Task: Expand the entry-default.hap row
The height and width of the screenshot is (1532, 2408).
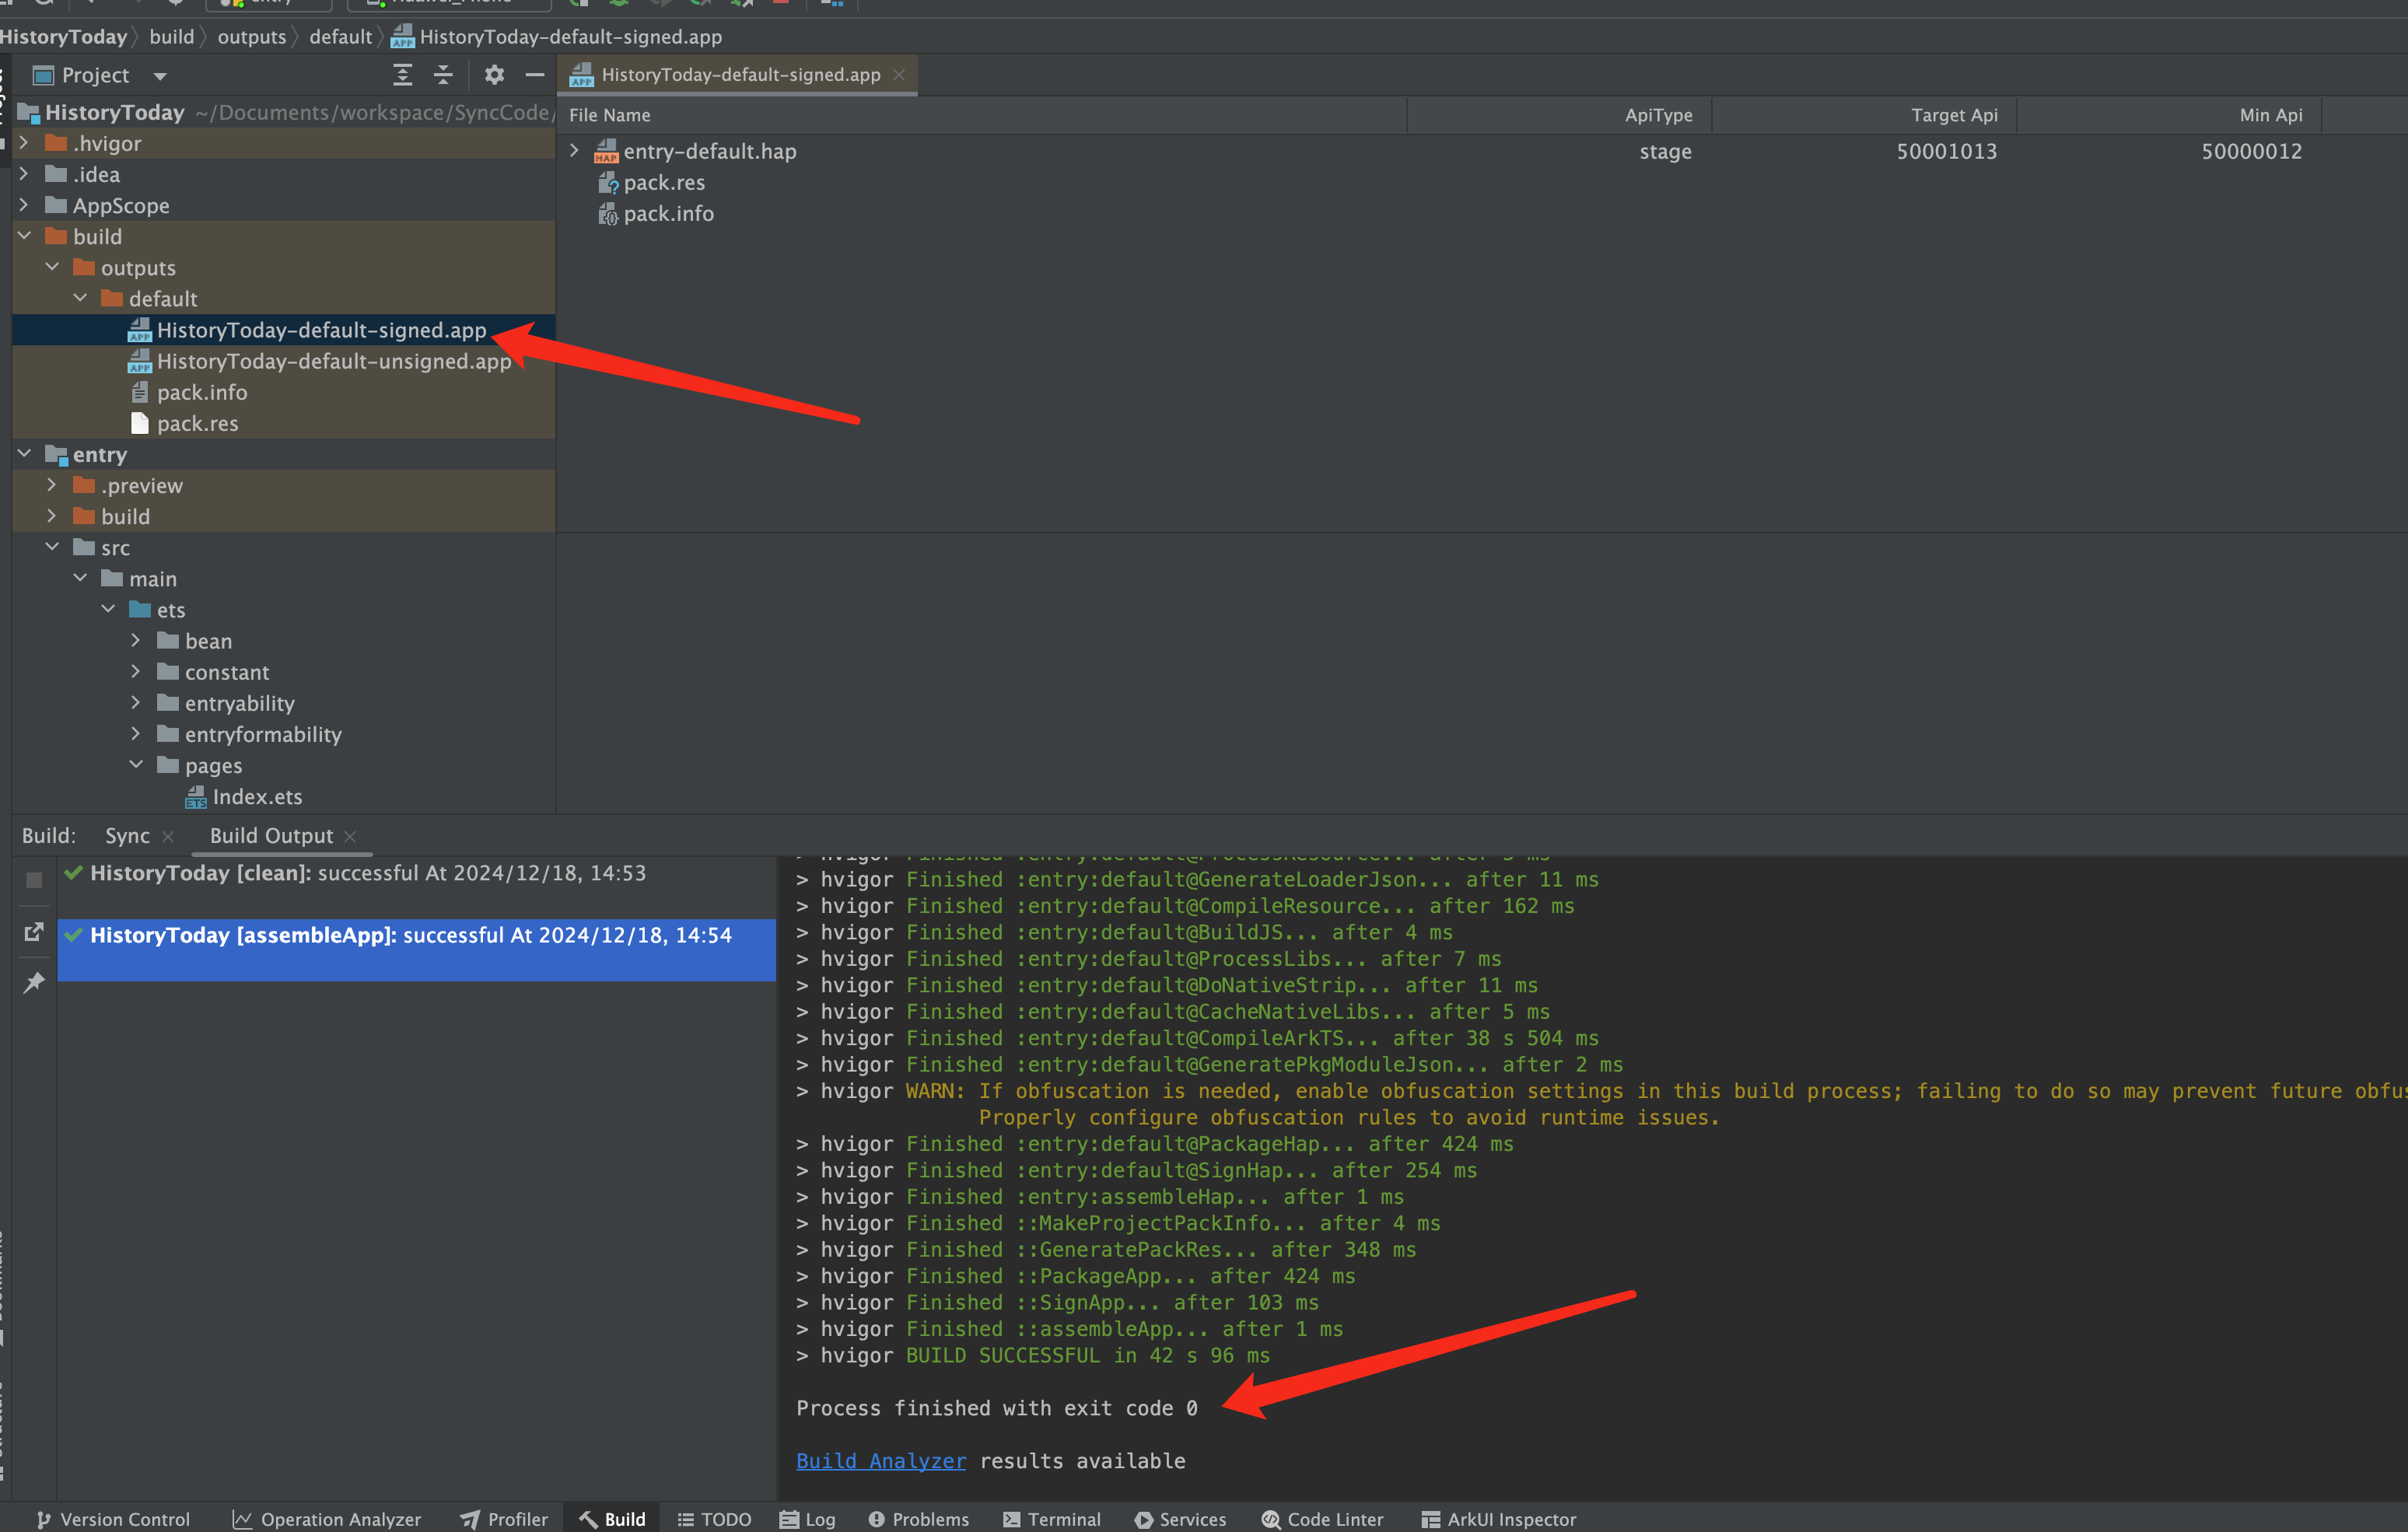Action: (574, 151)
